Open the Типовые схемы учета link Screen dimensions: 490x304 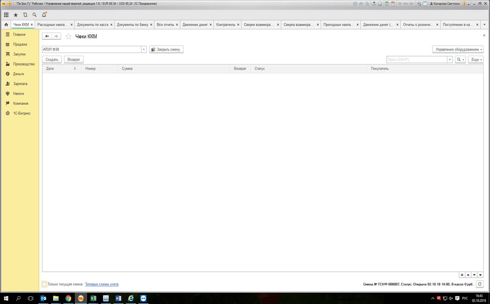tap(102, 284)
